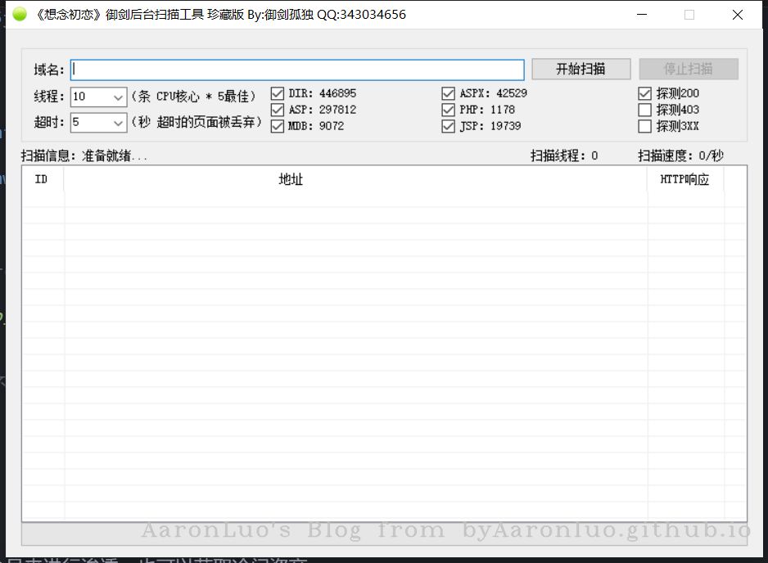Uncheck the 探测200 detection checkbox

(644, 93)
